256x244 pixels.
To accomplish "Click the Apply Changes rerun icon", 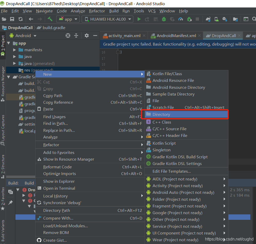I will (x=147, y=19).
